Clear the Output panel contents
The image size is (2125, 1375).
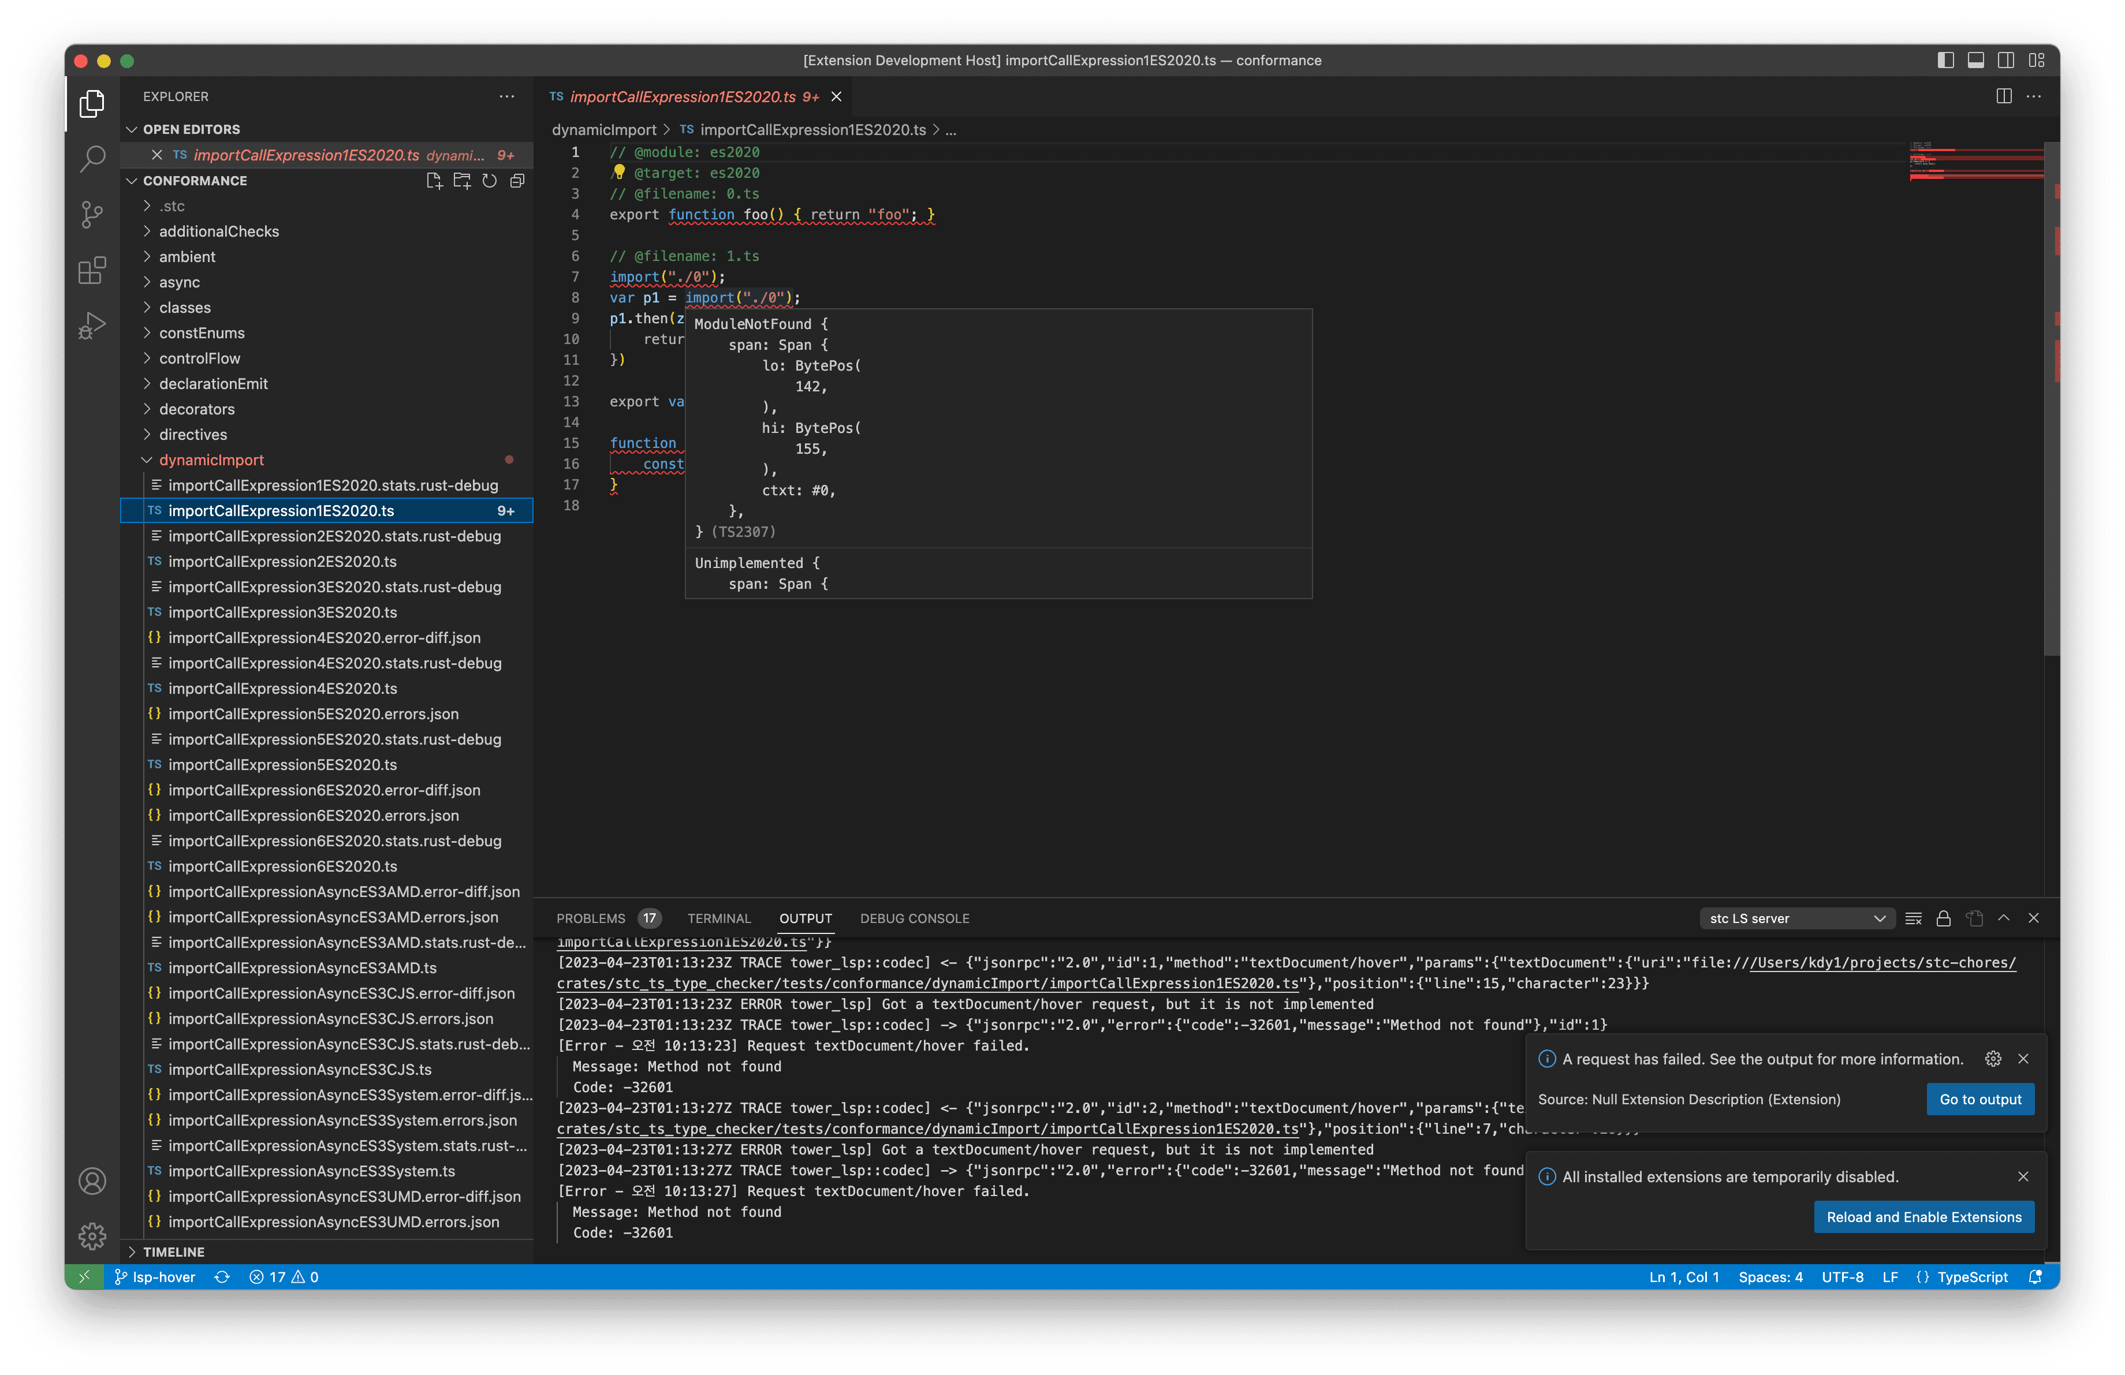1914,918
